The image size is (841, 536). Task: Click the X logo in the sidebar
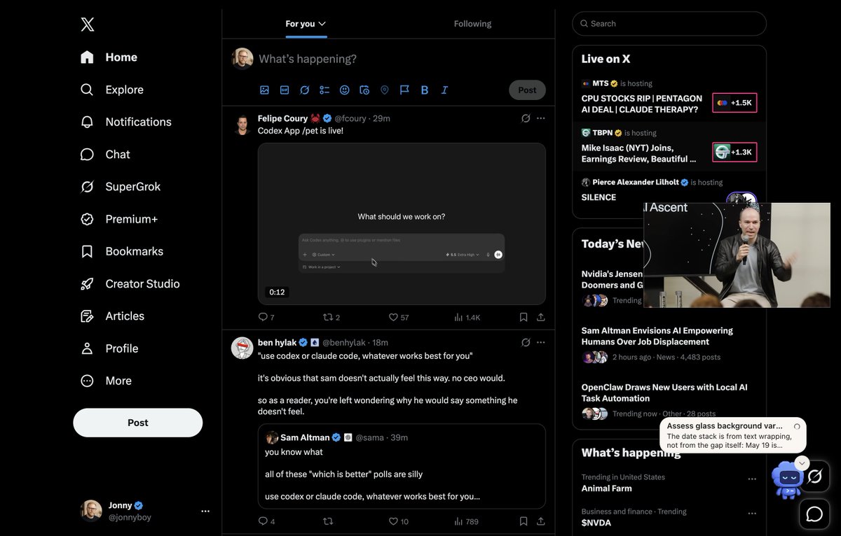click(87, 24)
